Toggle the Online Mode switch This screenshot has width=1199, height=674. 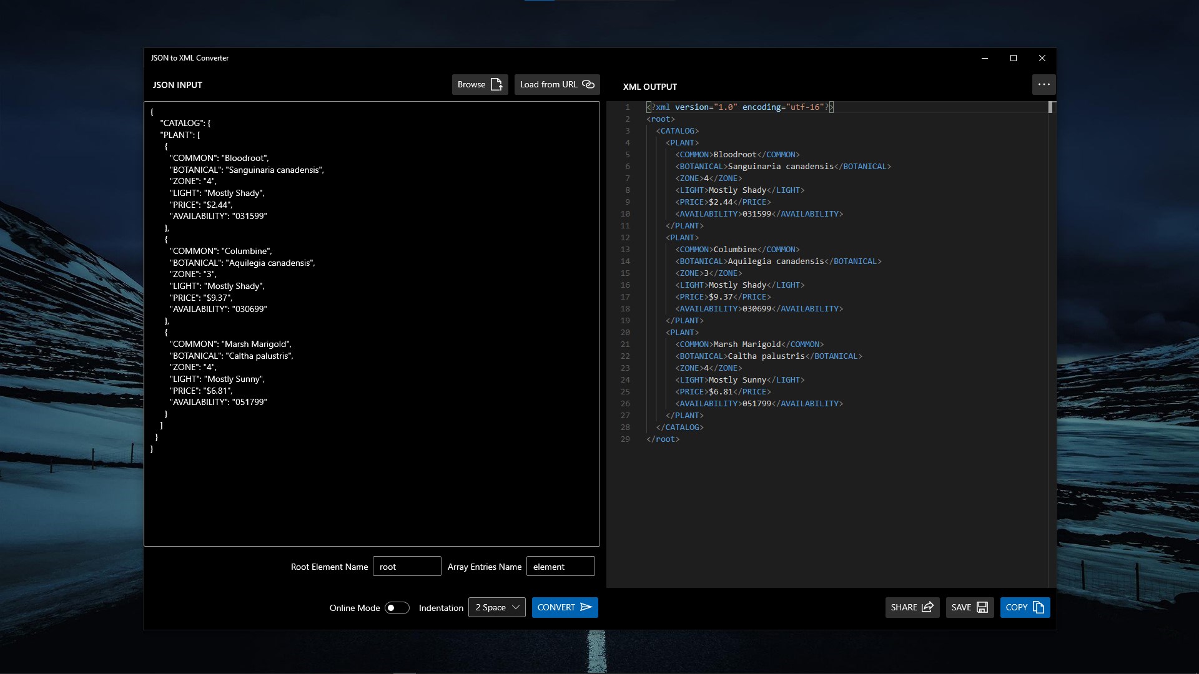tap(397, 608)
